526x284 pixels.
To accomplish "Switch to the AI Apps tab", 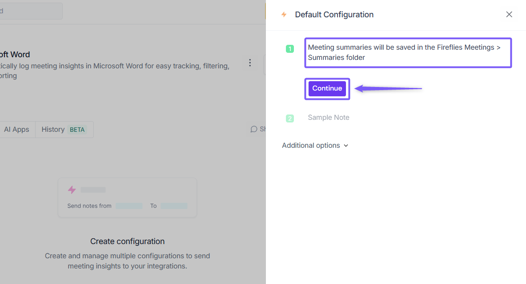I will pos(16,130).
